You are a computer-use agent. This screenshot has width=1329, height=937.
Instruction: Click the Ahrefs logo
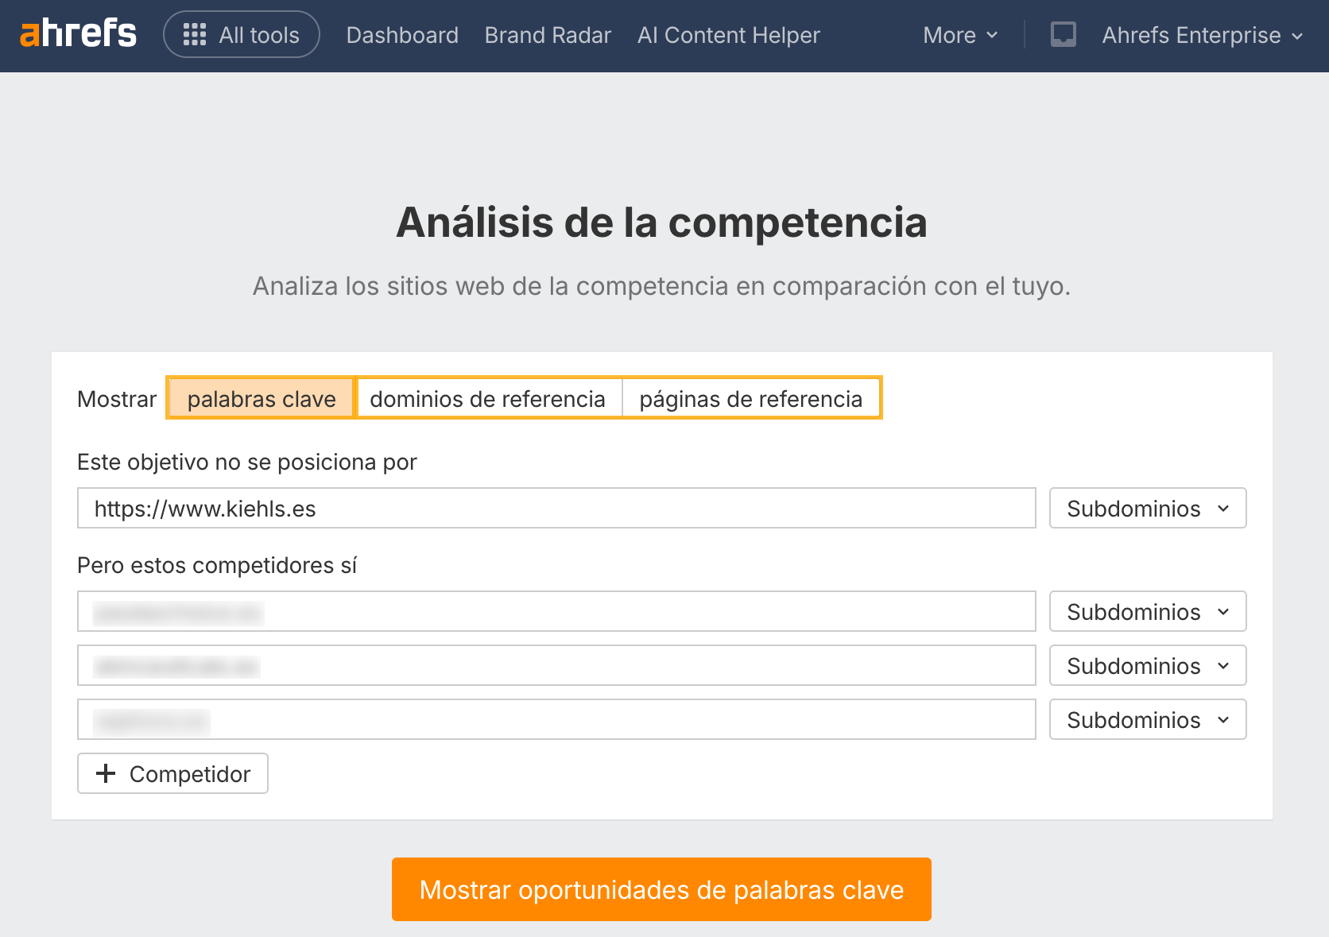(78, 34)
